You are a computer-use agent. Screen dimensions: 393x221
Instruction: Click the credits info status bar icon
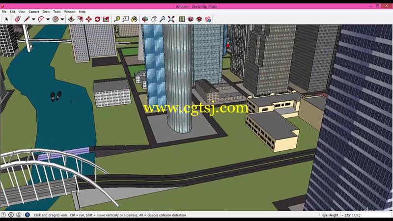11,215
